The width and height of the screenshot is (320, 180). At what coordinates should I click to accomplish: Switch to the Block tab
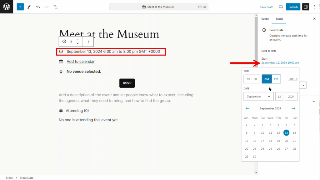[x=279, y=19]
